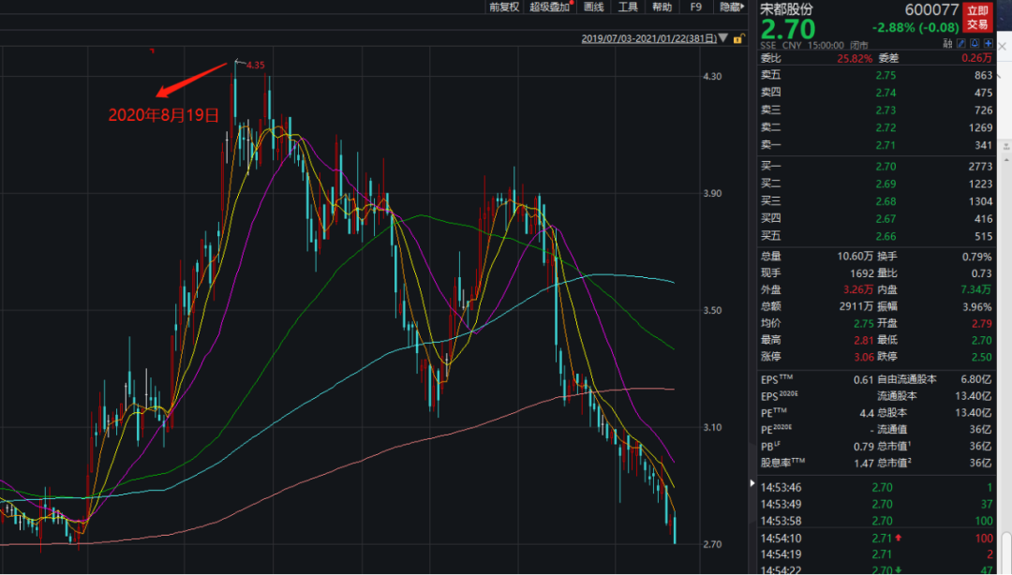Click the 4.35 peak price marker
The image size is (1012, 575).
pyautogui.click(x=254, y=65)
